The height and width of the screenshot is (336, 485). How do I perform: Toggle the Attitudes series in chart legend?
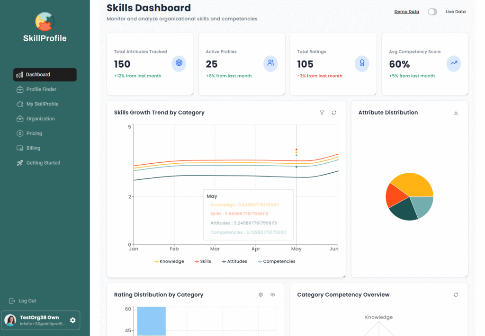click(x=234, y=261)
